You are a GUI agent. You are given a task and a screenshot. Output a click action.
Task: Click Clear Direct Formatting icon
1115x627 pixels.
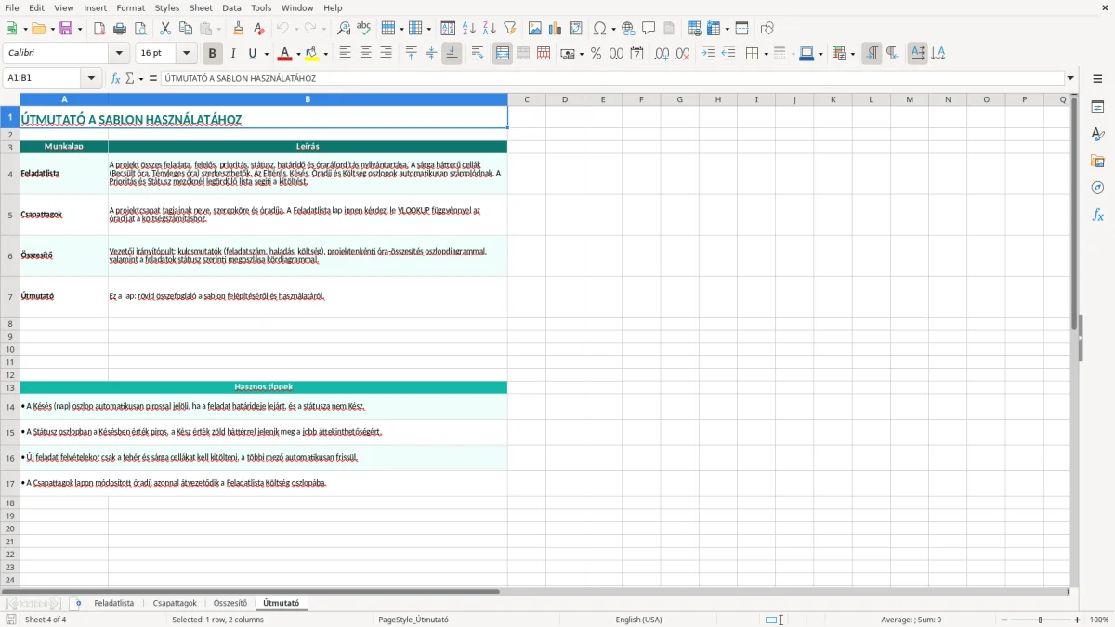tap(259, 29)
